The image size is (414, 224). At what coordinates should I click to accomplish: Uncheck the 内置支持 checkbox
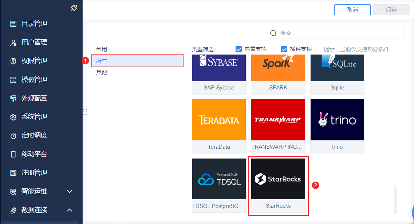tap(238, 49)
